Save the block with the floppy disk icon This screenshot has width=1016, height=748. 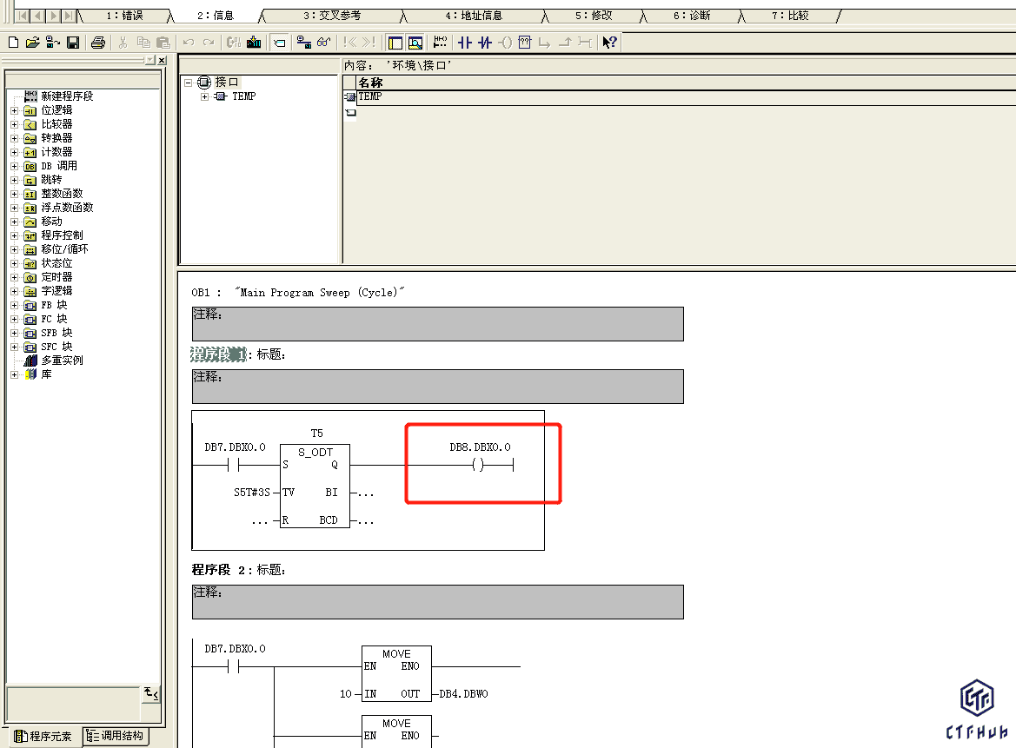tap(73, 43)
